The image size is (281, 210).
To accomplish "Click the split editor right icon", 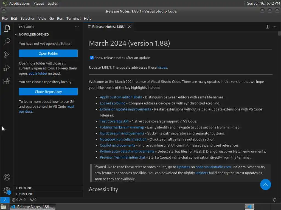I will [267, 27].
